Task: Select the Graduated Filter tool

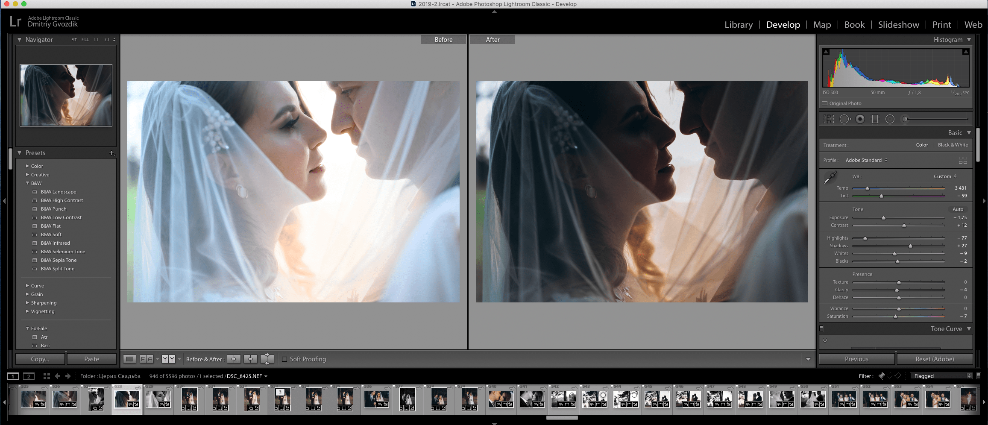Action: tap(875, 119)
